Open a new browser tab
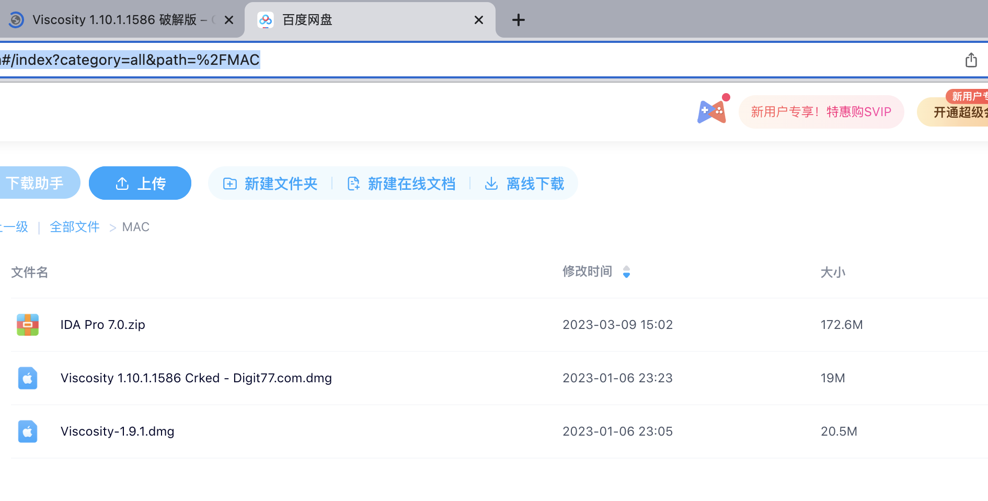 pyautogui.click(x=518, y=20)
